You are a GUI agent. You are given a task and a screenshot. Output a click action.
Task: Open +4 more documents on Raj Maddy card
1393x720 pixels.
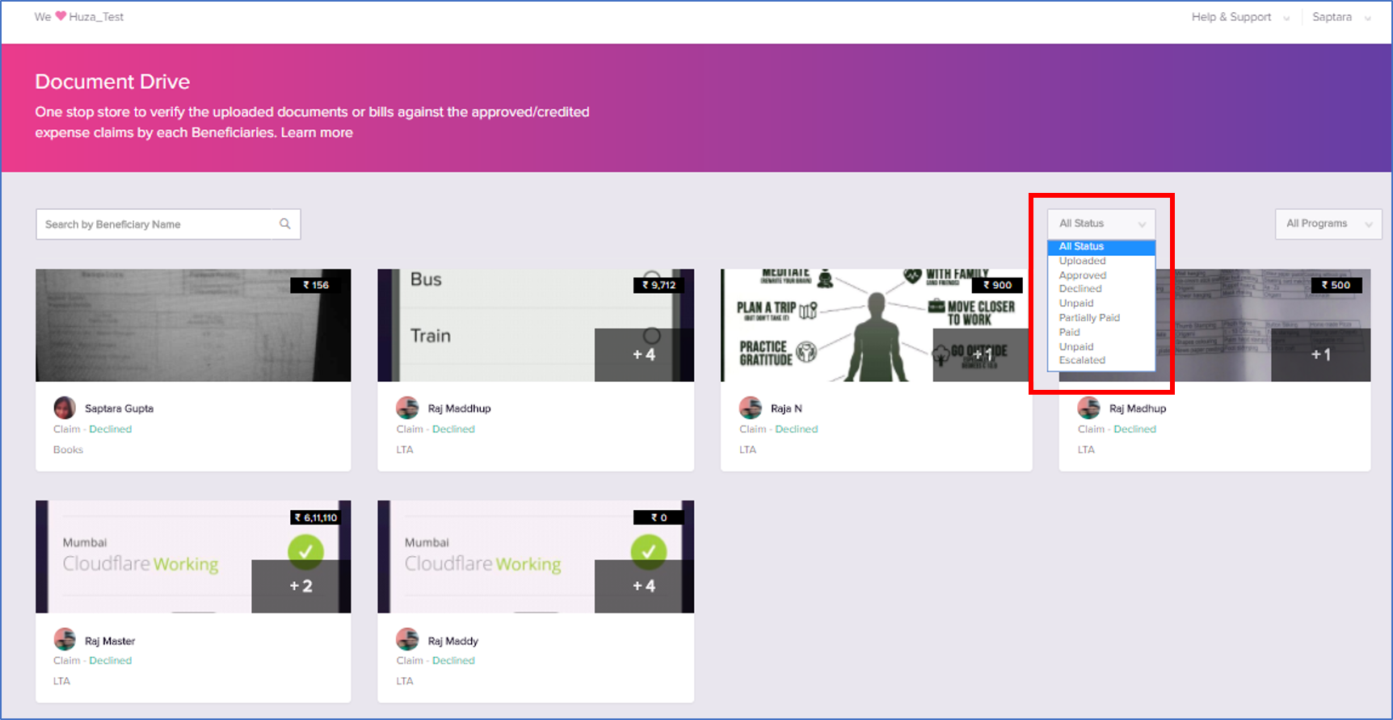click(x=644, y=586)
